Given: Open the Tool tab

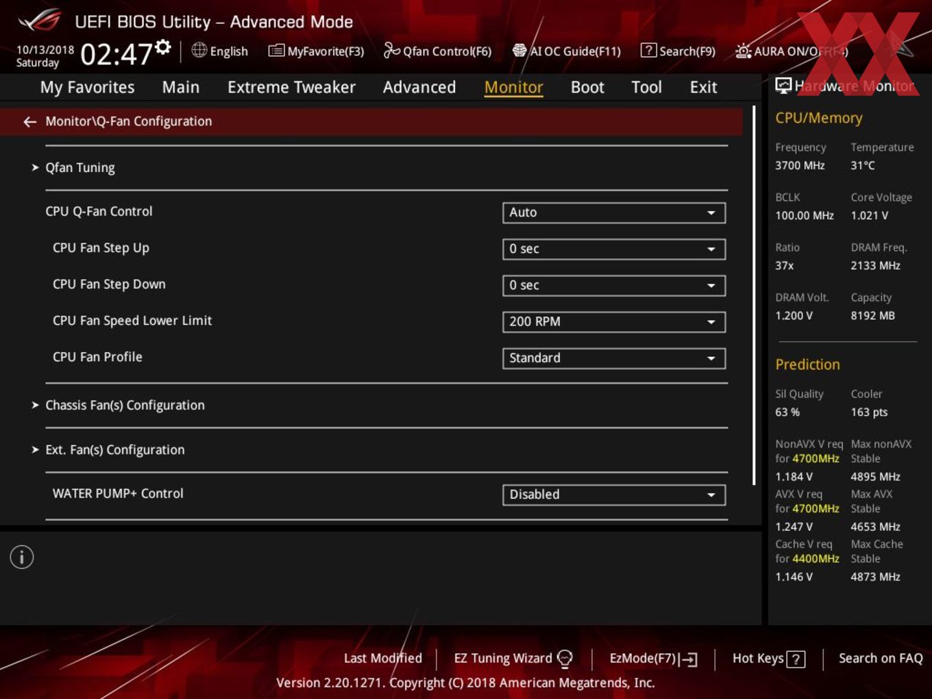Looking at the screenshot, I should (x=646, y=88).
